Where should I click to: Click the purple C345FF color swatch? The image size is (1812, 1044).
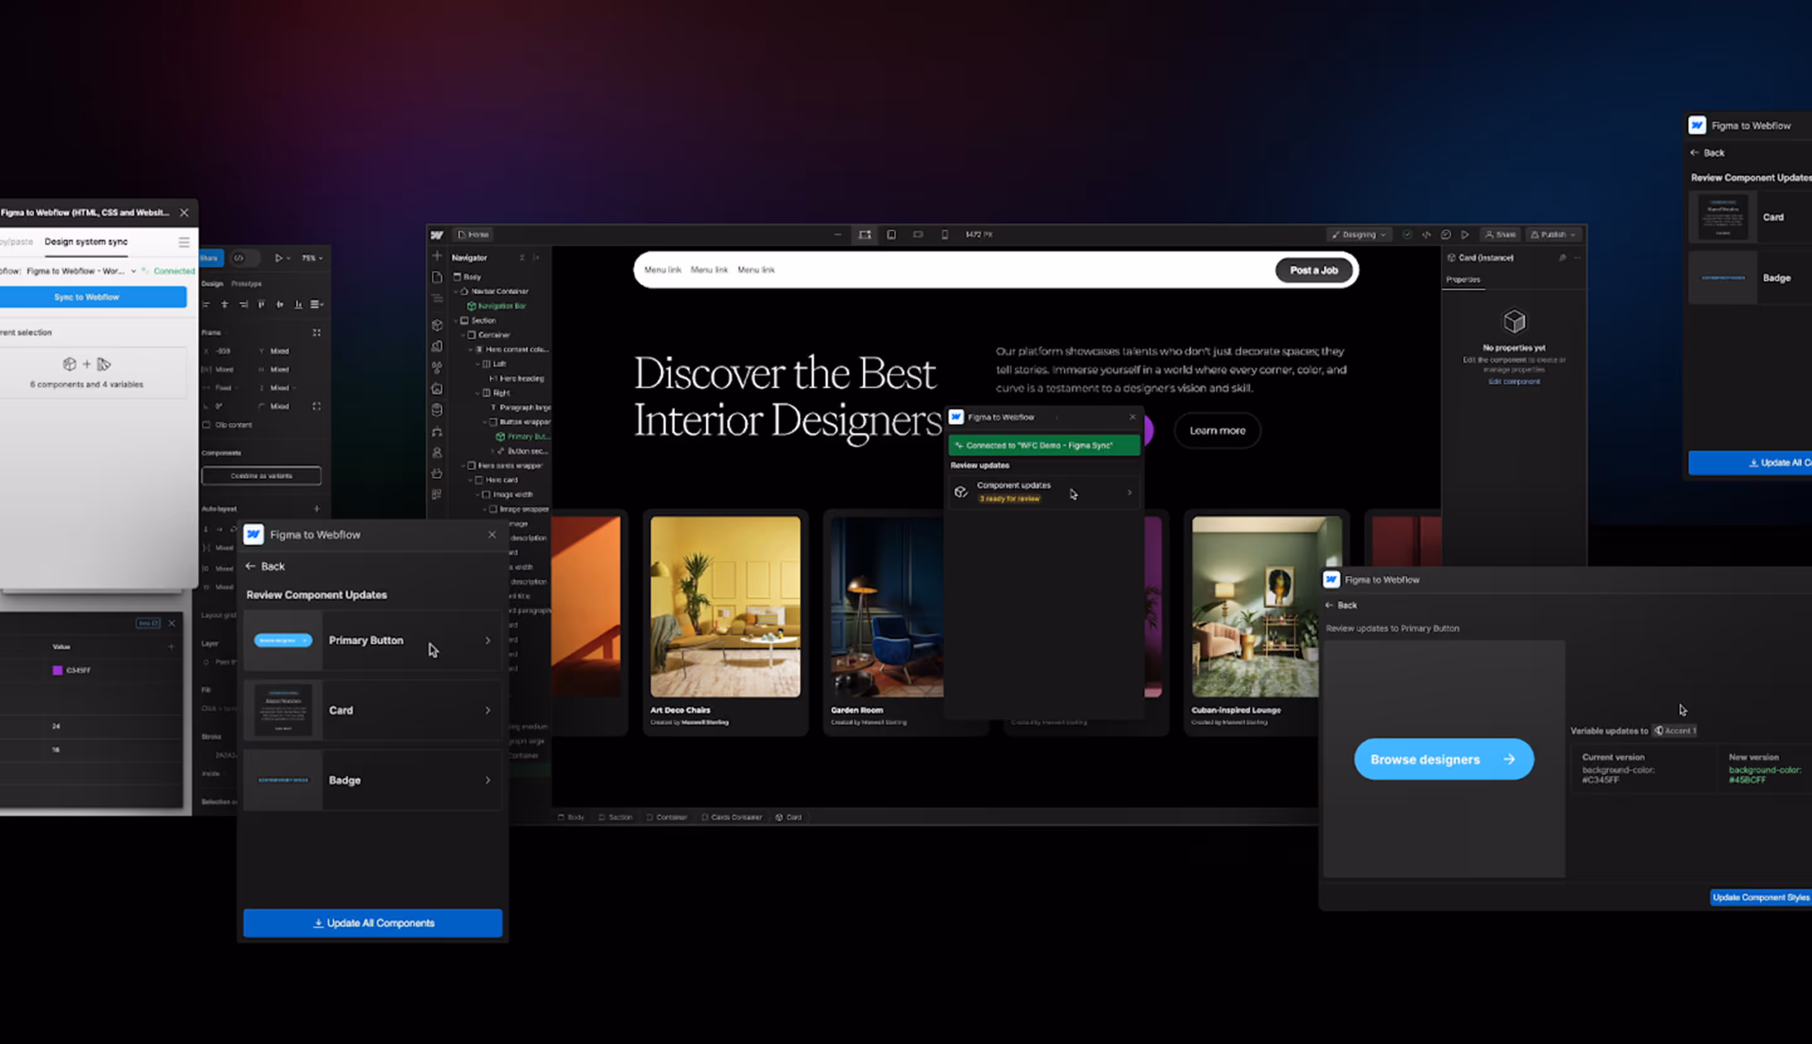(x=57, y=670)
